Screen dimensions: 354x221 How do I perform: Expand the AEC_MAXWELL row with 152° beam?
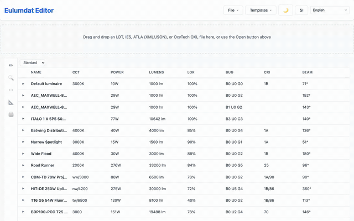[23, 96]
